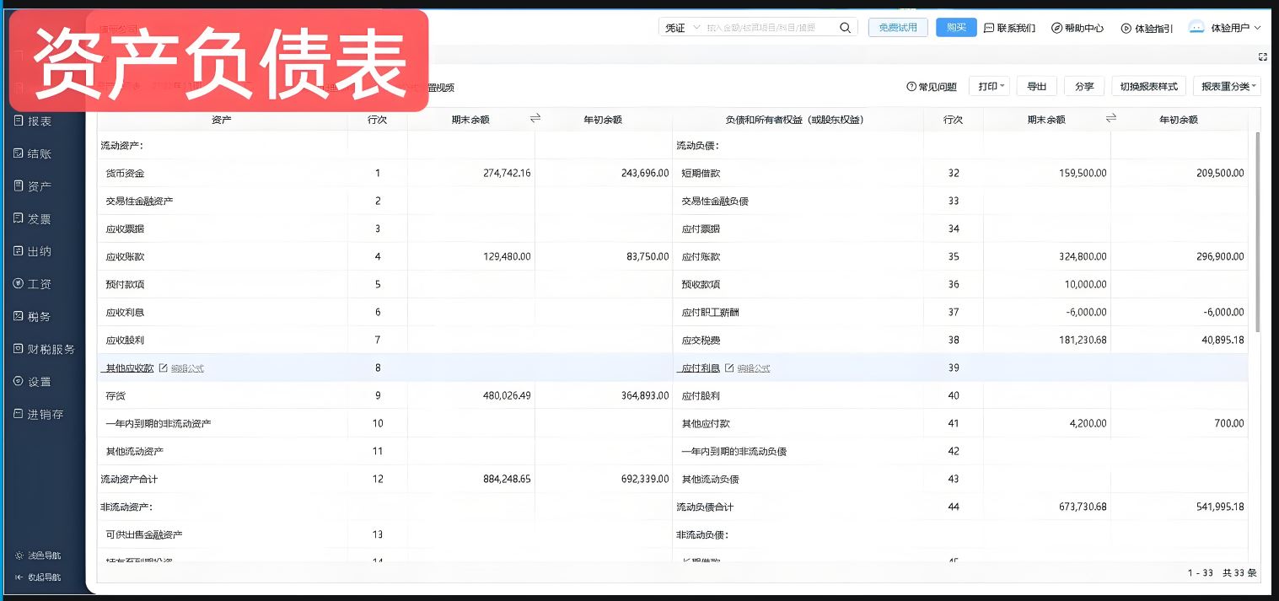Select the 应交税费 row label
The height and width of the screenshot is (601, 1279).
(701, 341)
